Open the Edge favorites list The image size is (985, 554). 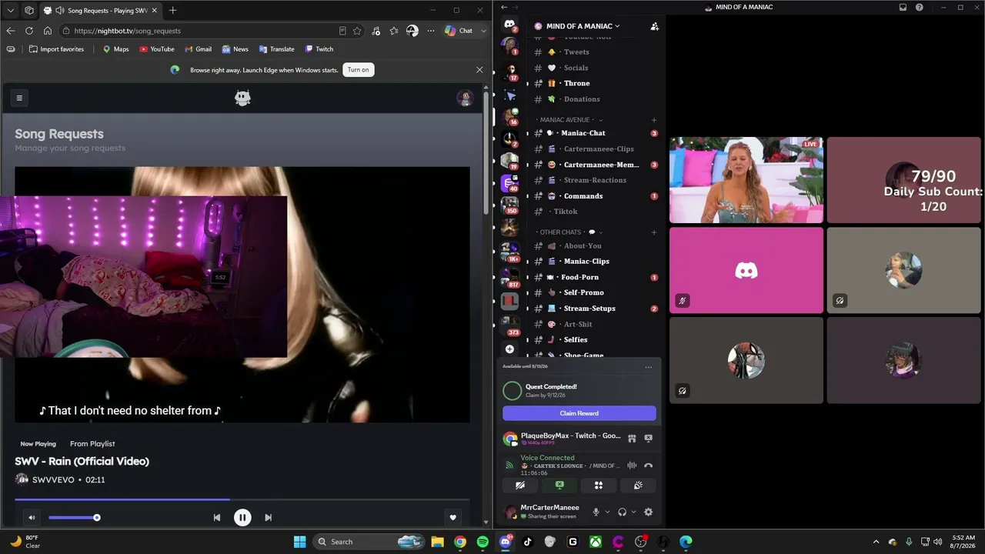[x=394, y=31]
